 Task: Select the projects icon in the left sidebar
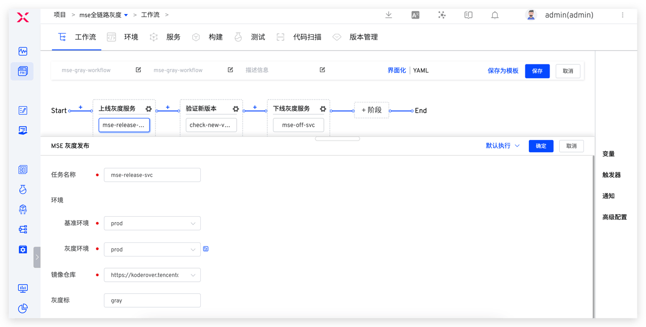click(22, 71)
